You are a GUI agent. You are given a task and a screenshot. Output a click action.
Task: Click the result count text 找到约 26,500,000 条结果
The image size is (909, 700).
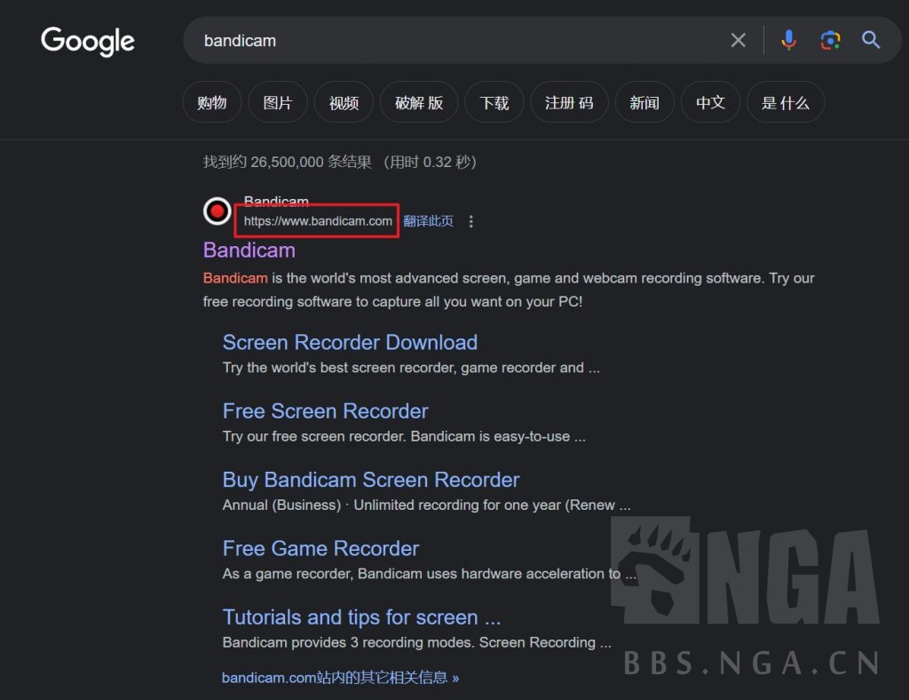pyautogui.click(x=288, y=162)
